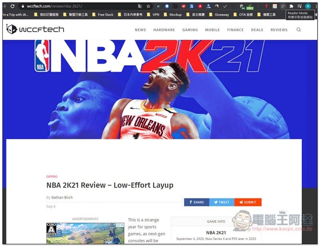The height and width of the screenshot is (247, 320).
Task: Click the NBA 2K21 game info title
Action: 216,233
